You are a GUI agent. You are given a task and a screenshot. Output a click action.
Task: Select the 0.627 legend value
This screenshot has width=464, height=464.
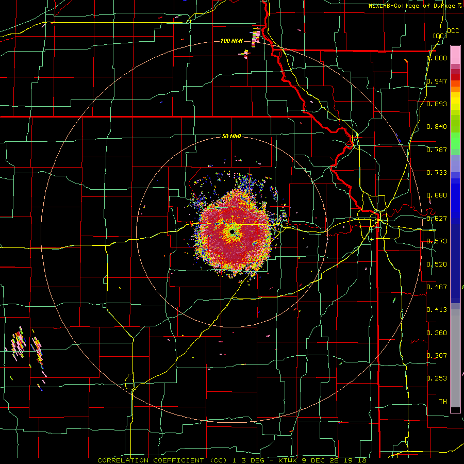coord(437,218)
